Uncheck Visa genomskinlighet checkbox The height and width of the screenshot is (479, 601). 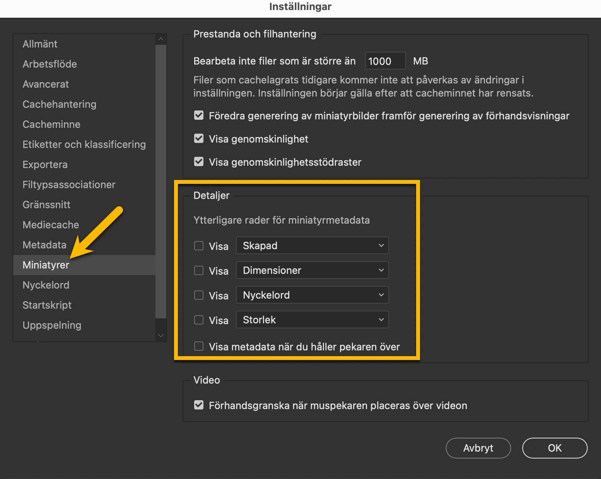click(x=199, y=139)
